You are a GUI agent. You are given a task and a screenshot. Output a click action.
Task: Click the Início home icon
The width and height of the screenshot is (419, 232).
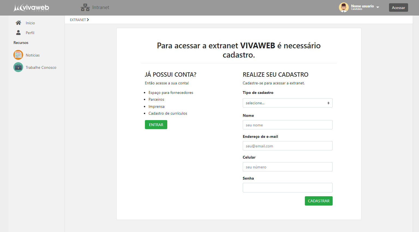(x=18, y=23)
